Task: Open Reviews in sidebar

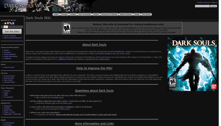Action: (x=7, y=52)
